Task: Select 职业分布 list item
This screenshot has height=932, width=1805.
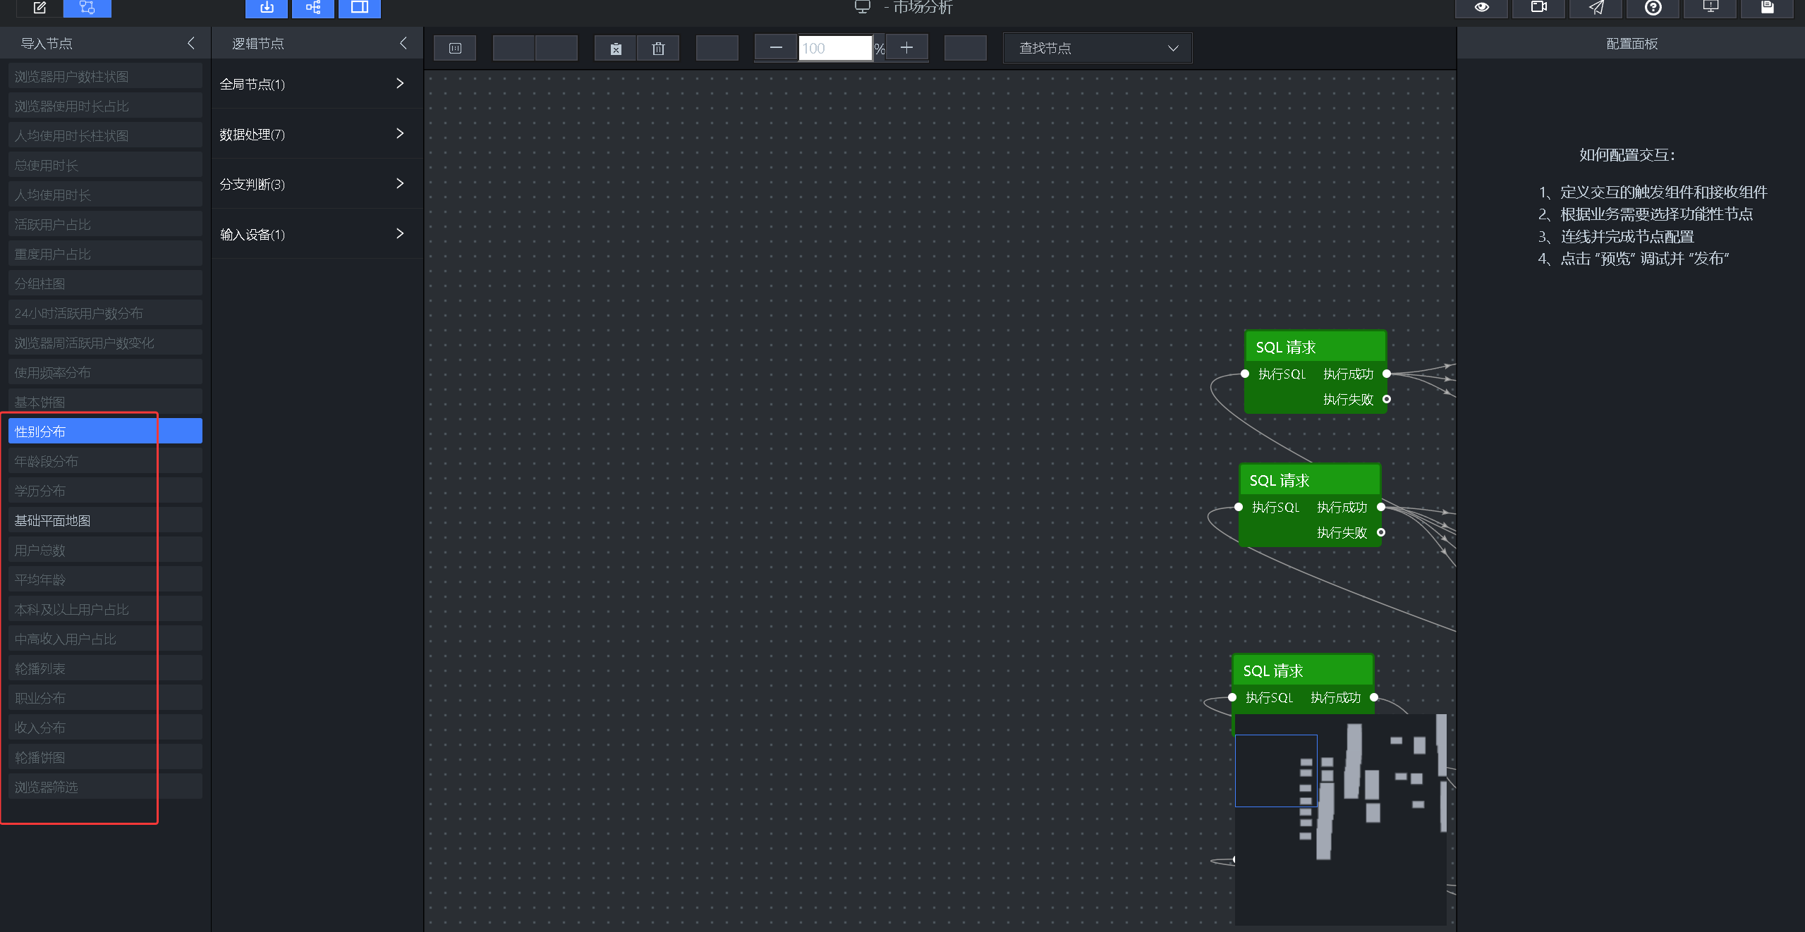Action: [x=105, y=698]
